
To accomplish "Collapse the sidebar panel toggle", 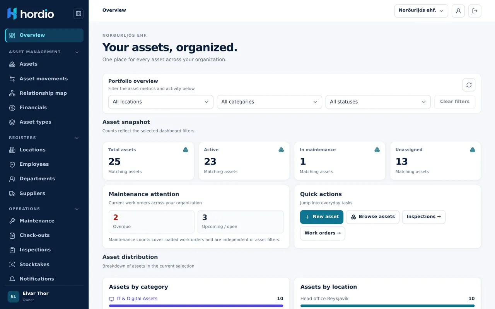I will tap(79, 14).
